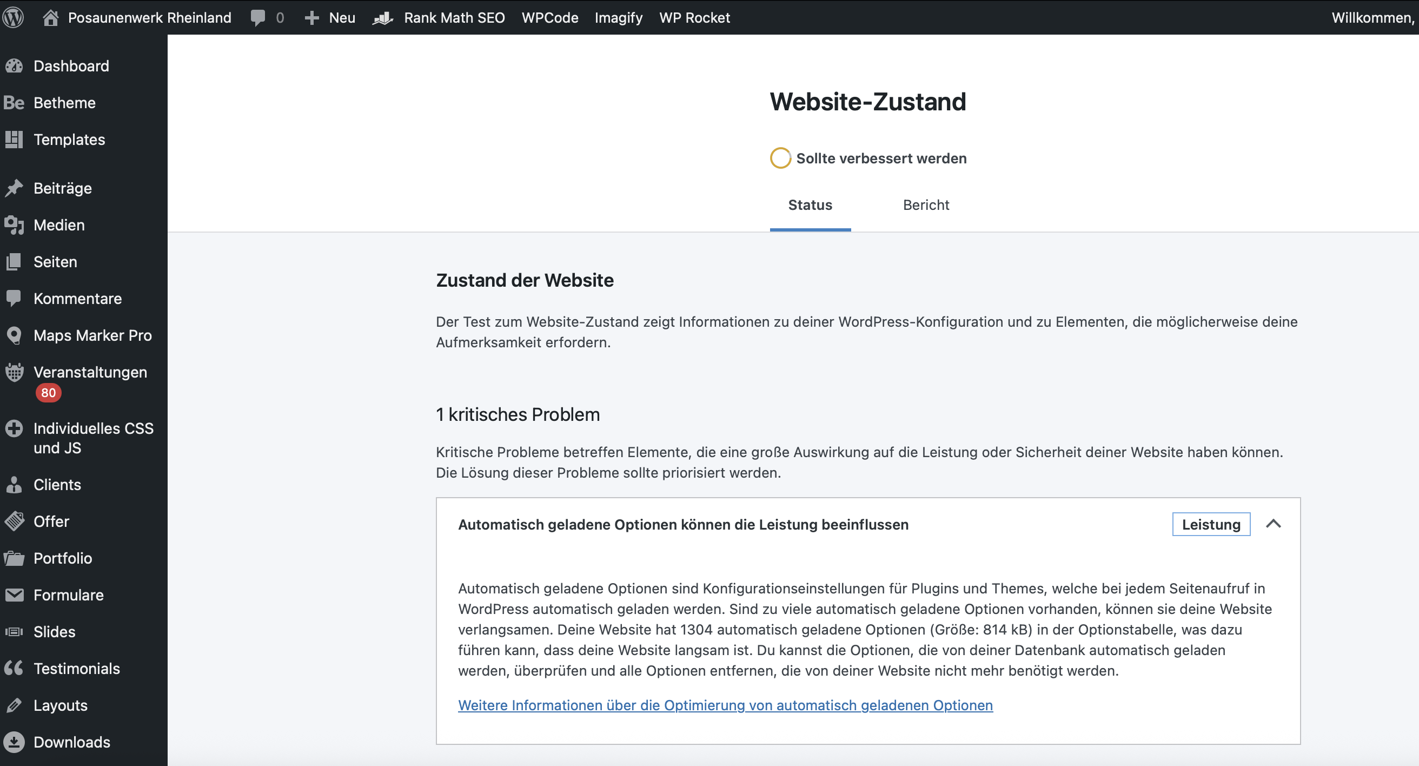1419x766 pixels.
Task: Click the red 80 notification badge
Action: (49, 393)
